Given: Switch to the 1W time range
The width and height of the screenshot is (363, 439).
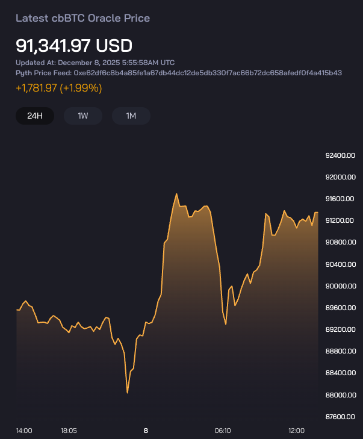Looking at the screenshot, I should 83,116.
